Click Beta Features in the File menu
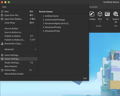This screenshot has width=120, height=96. coord(11,66)
